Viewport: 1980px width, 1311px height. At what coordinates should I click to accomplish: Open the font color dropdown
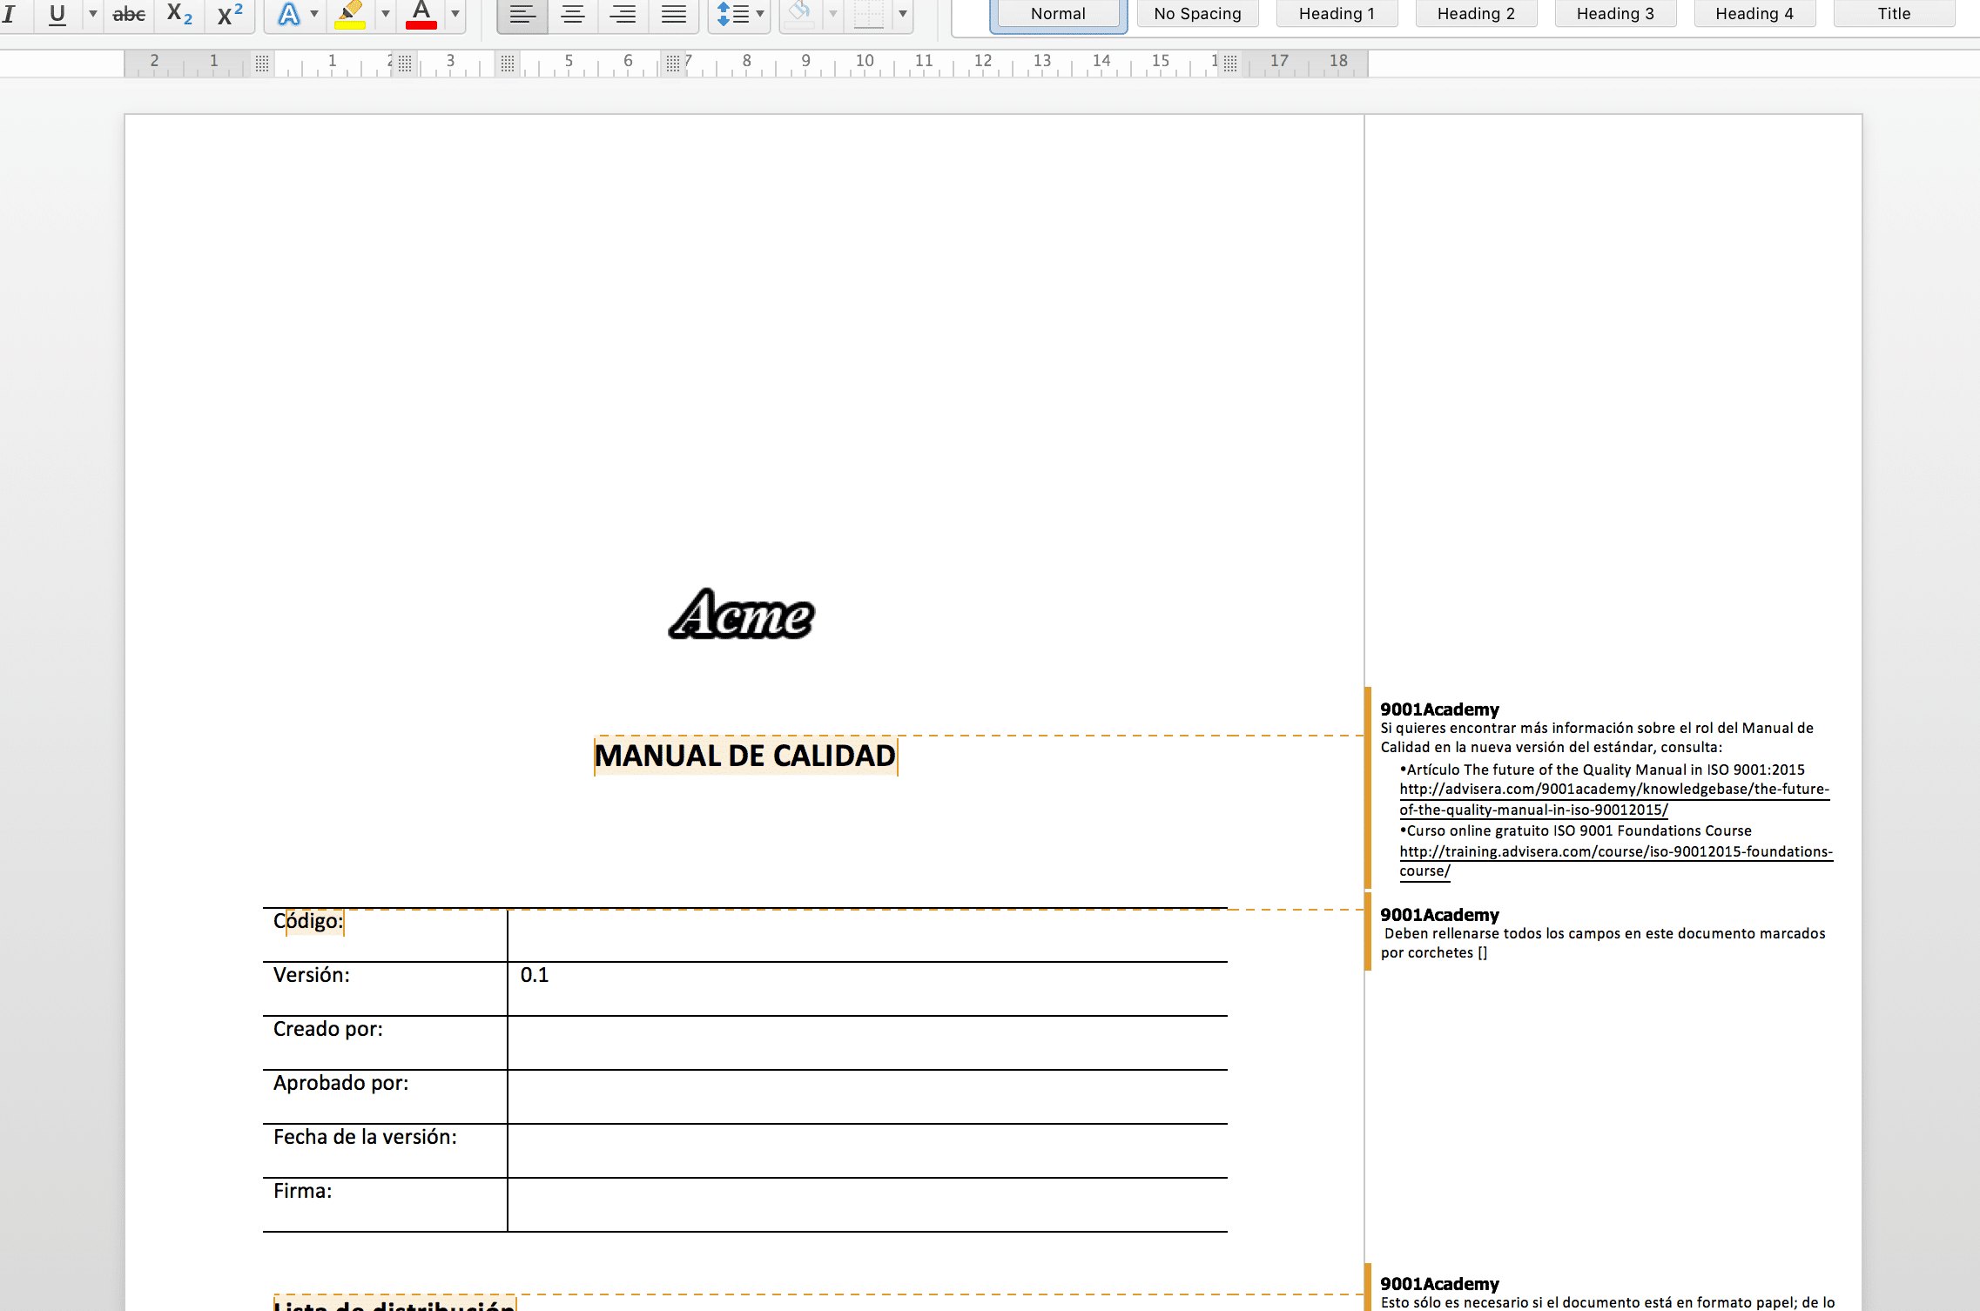(454, 15)
